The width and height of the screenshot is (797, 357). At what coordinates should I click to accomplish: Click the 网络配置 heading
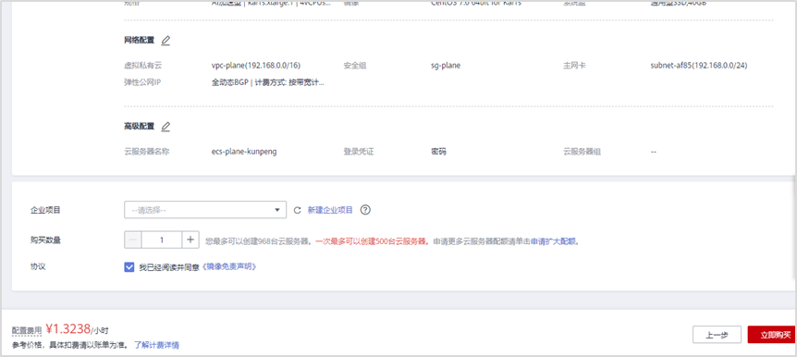pyautogui.click(x=140, y=41)
